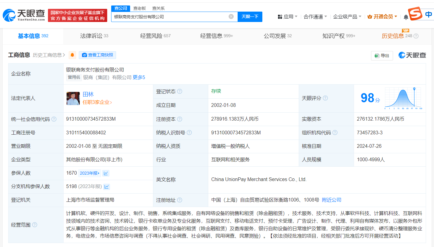This screenshot has height=247, width=434.
Task: Clear the search box with the X icon
Action: [231, 17]
